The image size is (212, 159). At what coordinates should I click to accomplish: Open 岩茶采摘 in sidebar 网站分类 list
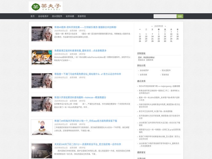(143, 74)
